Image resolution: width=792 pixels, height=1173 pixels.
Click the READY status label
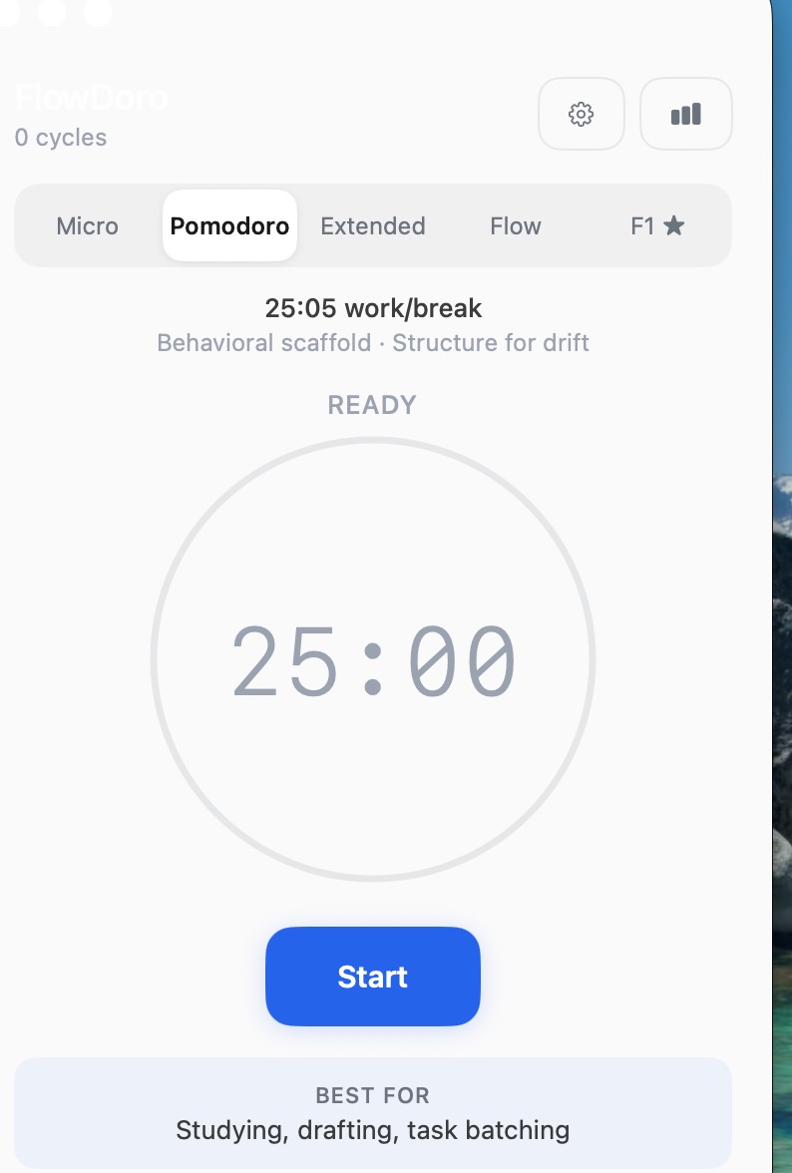pyautogui.click(x=372, y=405)
